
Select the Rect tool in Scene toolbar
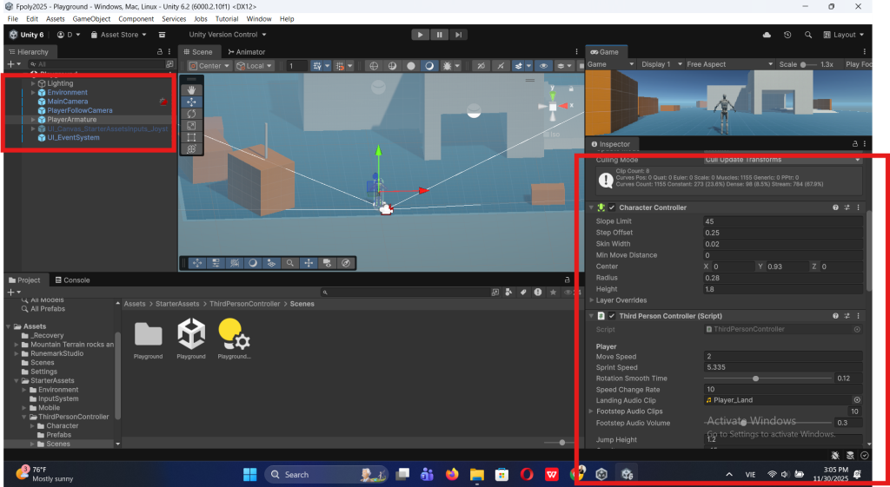point(191,137)
